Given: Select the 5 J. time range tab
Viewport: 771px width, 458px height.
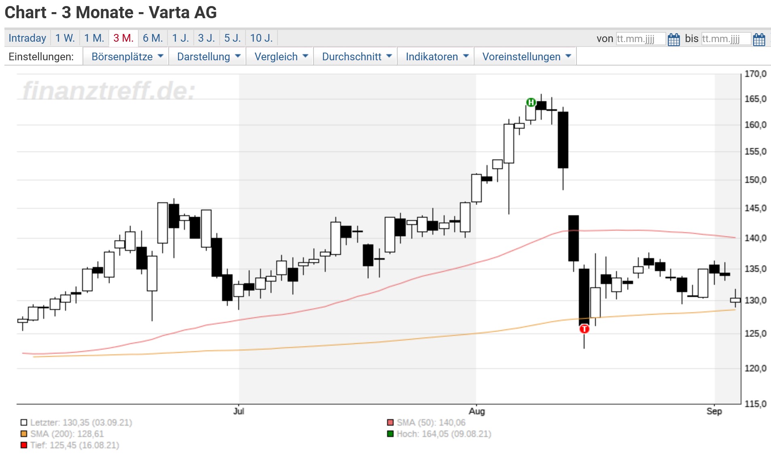Looking at the screenshot, I should tap(233, 38).
